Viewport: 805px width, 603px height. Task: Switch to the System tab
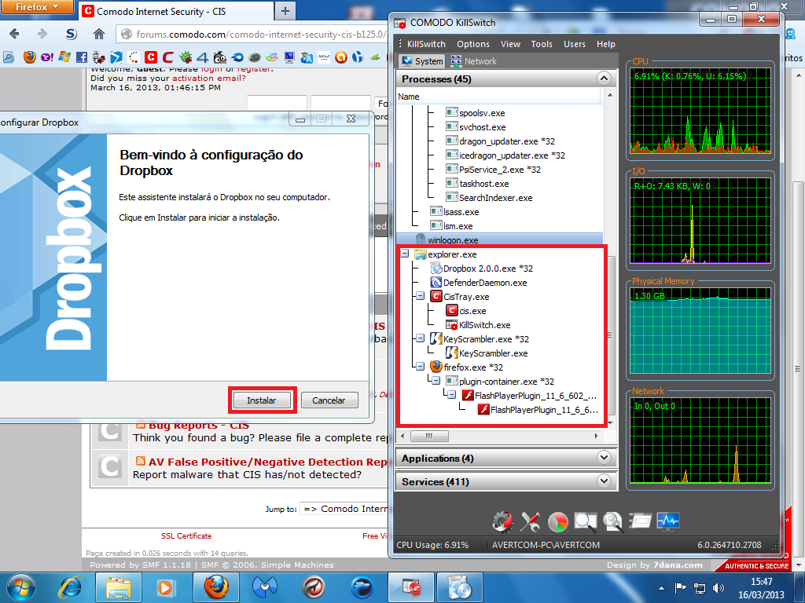422,61
